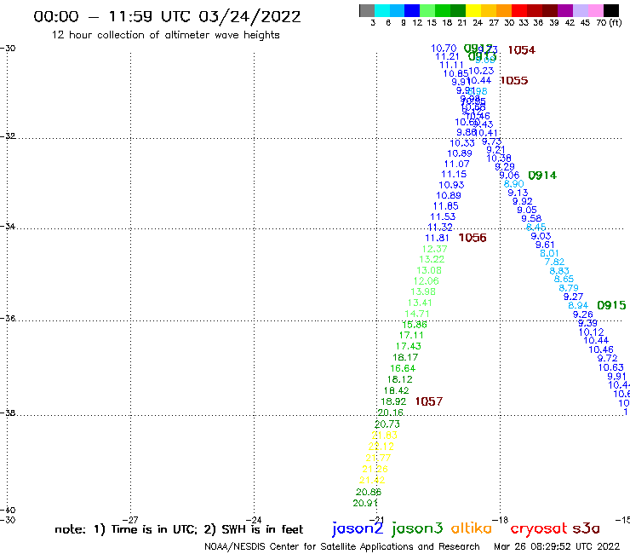
Task: Click the wave height value '8.90'
Action: pos(514,184)
